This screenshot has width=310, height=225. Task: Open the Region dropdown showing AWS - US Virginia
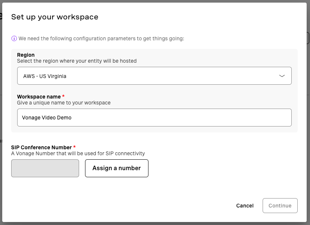[154, 75]
